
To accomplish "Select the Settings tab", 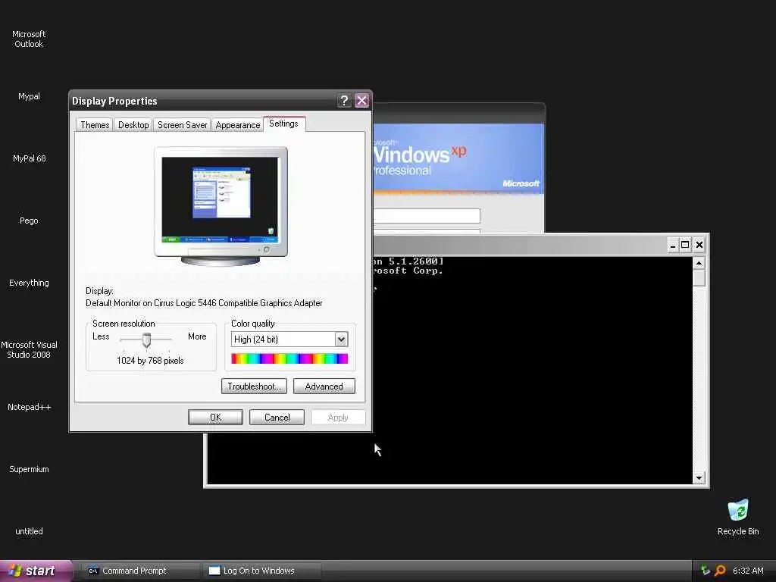I will [x=284, y=124].
